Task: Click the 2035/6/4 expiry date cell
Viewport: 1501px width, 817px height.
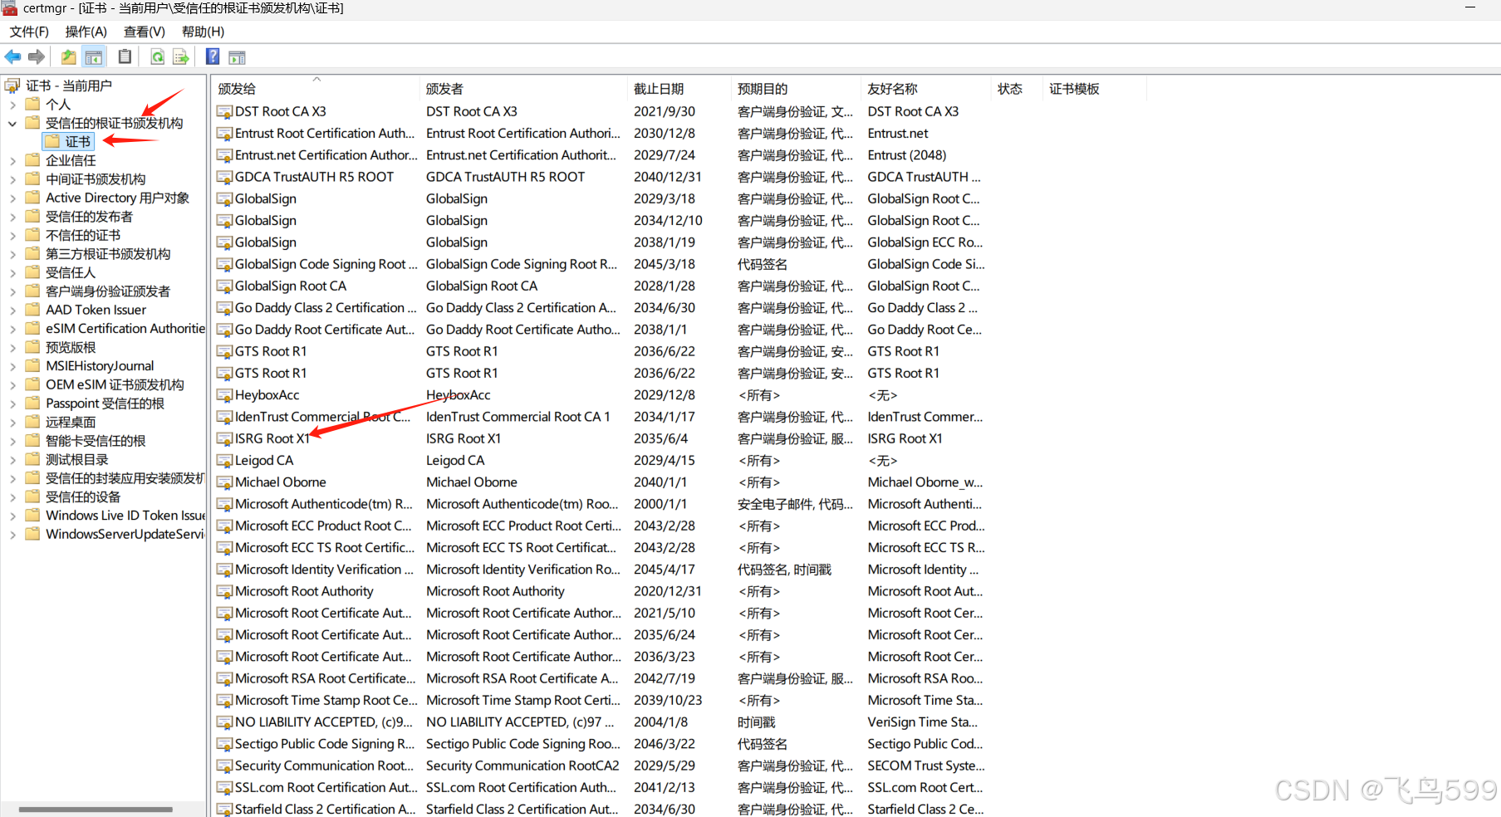Action: [x=661, y=438]
